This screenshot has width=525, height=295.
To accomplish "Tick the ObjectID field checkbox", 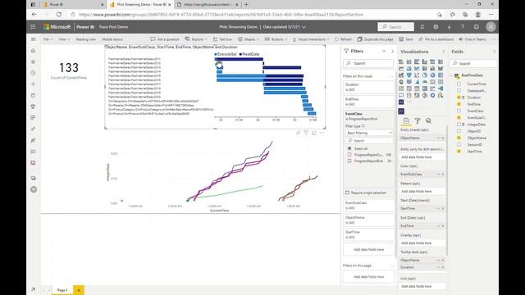I will click(459, 131).
